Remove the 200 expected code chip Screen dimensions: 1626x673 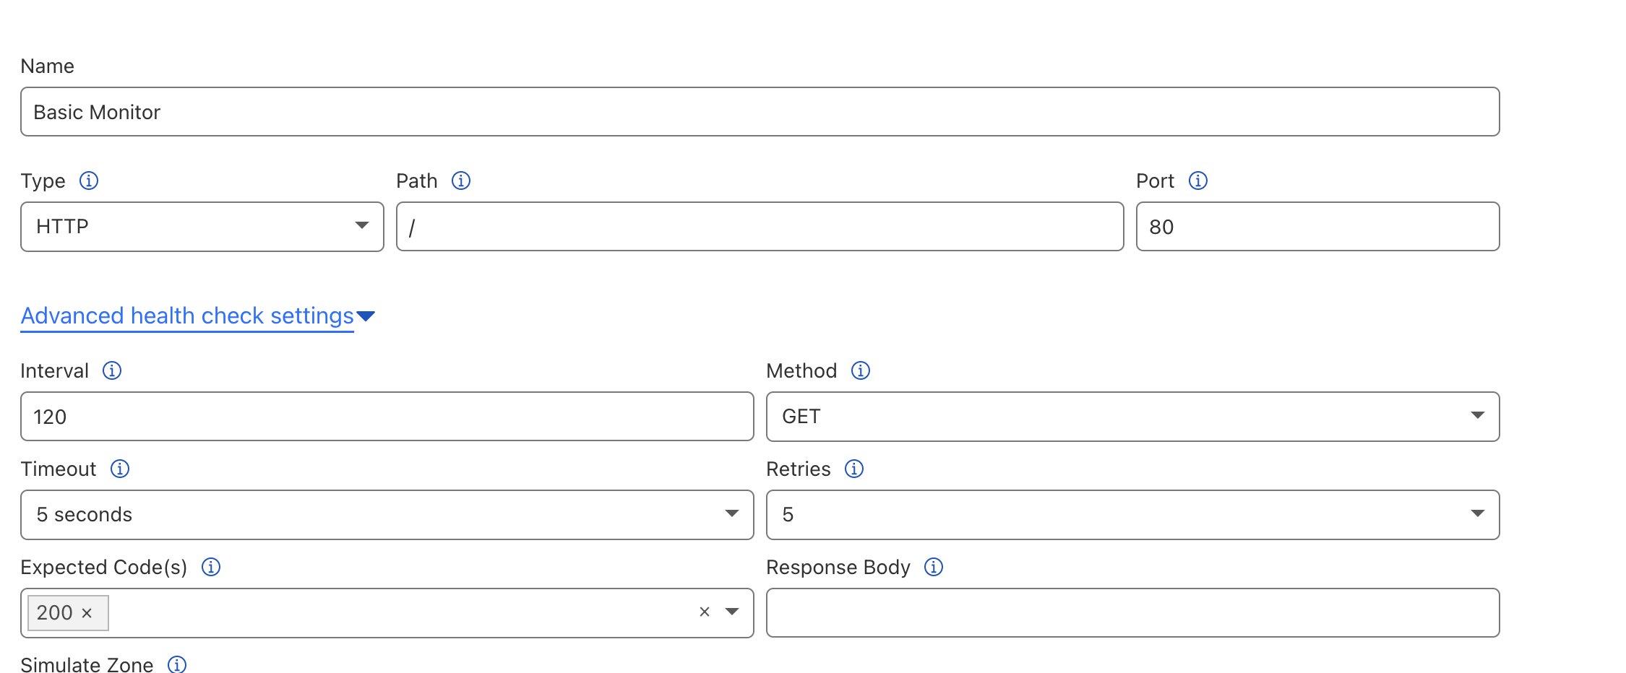(87, 612)
